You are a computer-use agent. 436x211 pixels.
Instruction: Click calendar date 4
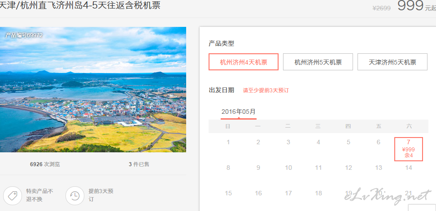click(x=318, y=142)
